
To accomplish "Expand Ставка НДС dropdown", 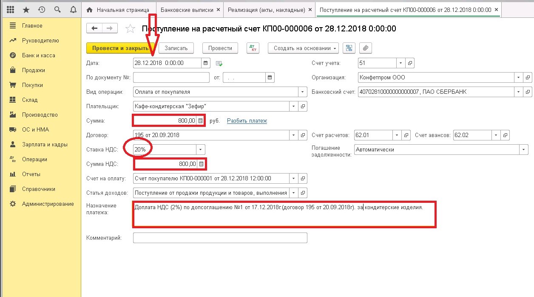I will coord(201,149).
